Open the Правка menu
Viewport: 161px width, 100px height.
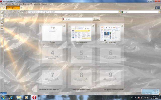tap(8, 4)
